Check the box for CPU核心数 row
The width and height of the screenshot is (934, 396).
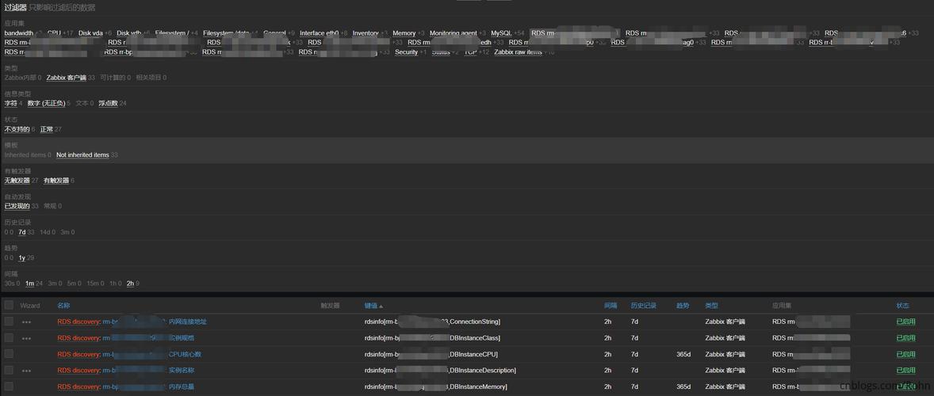[9, 354]
